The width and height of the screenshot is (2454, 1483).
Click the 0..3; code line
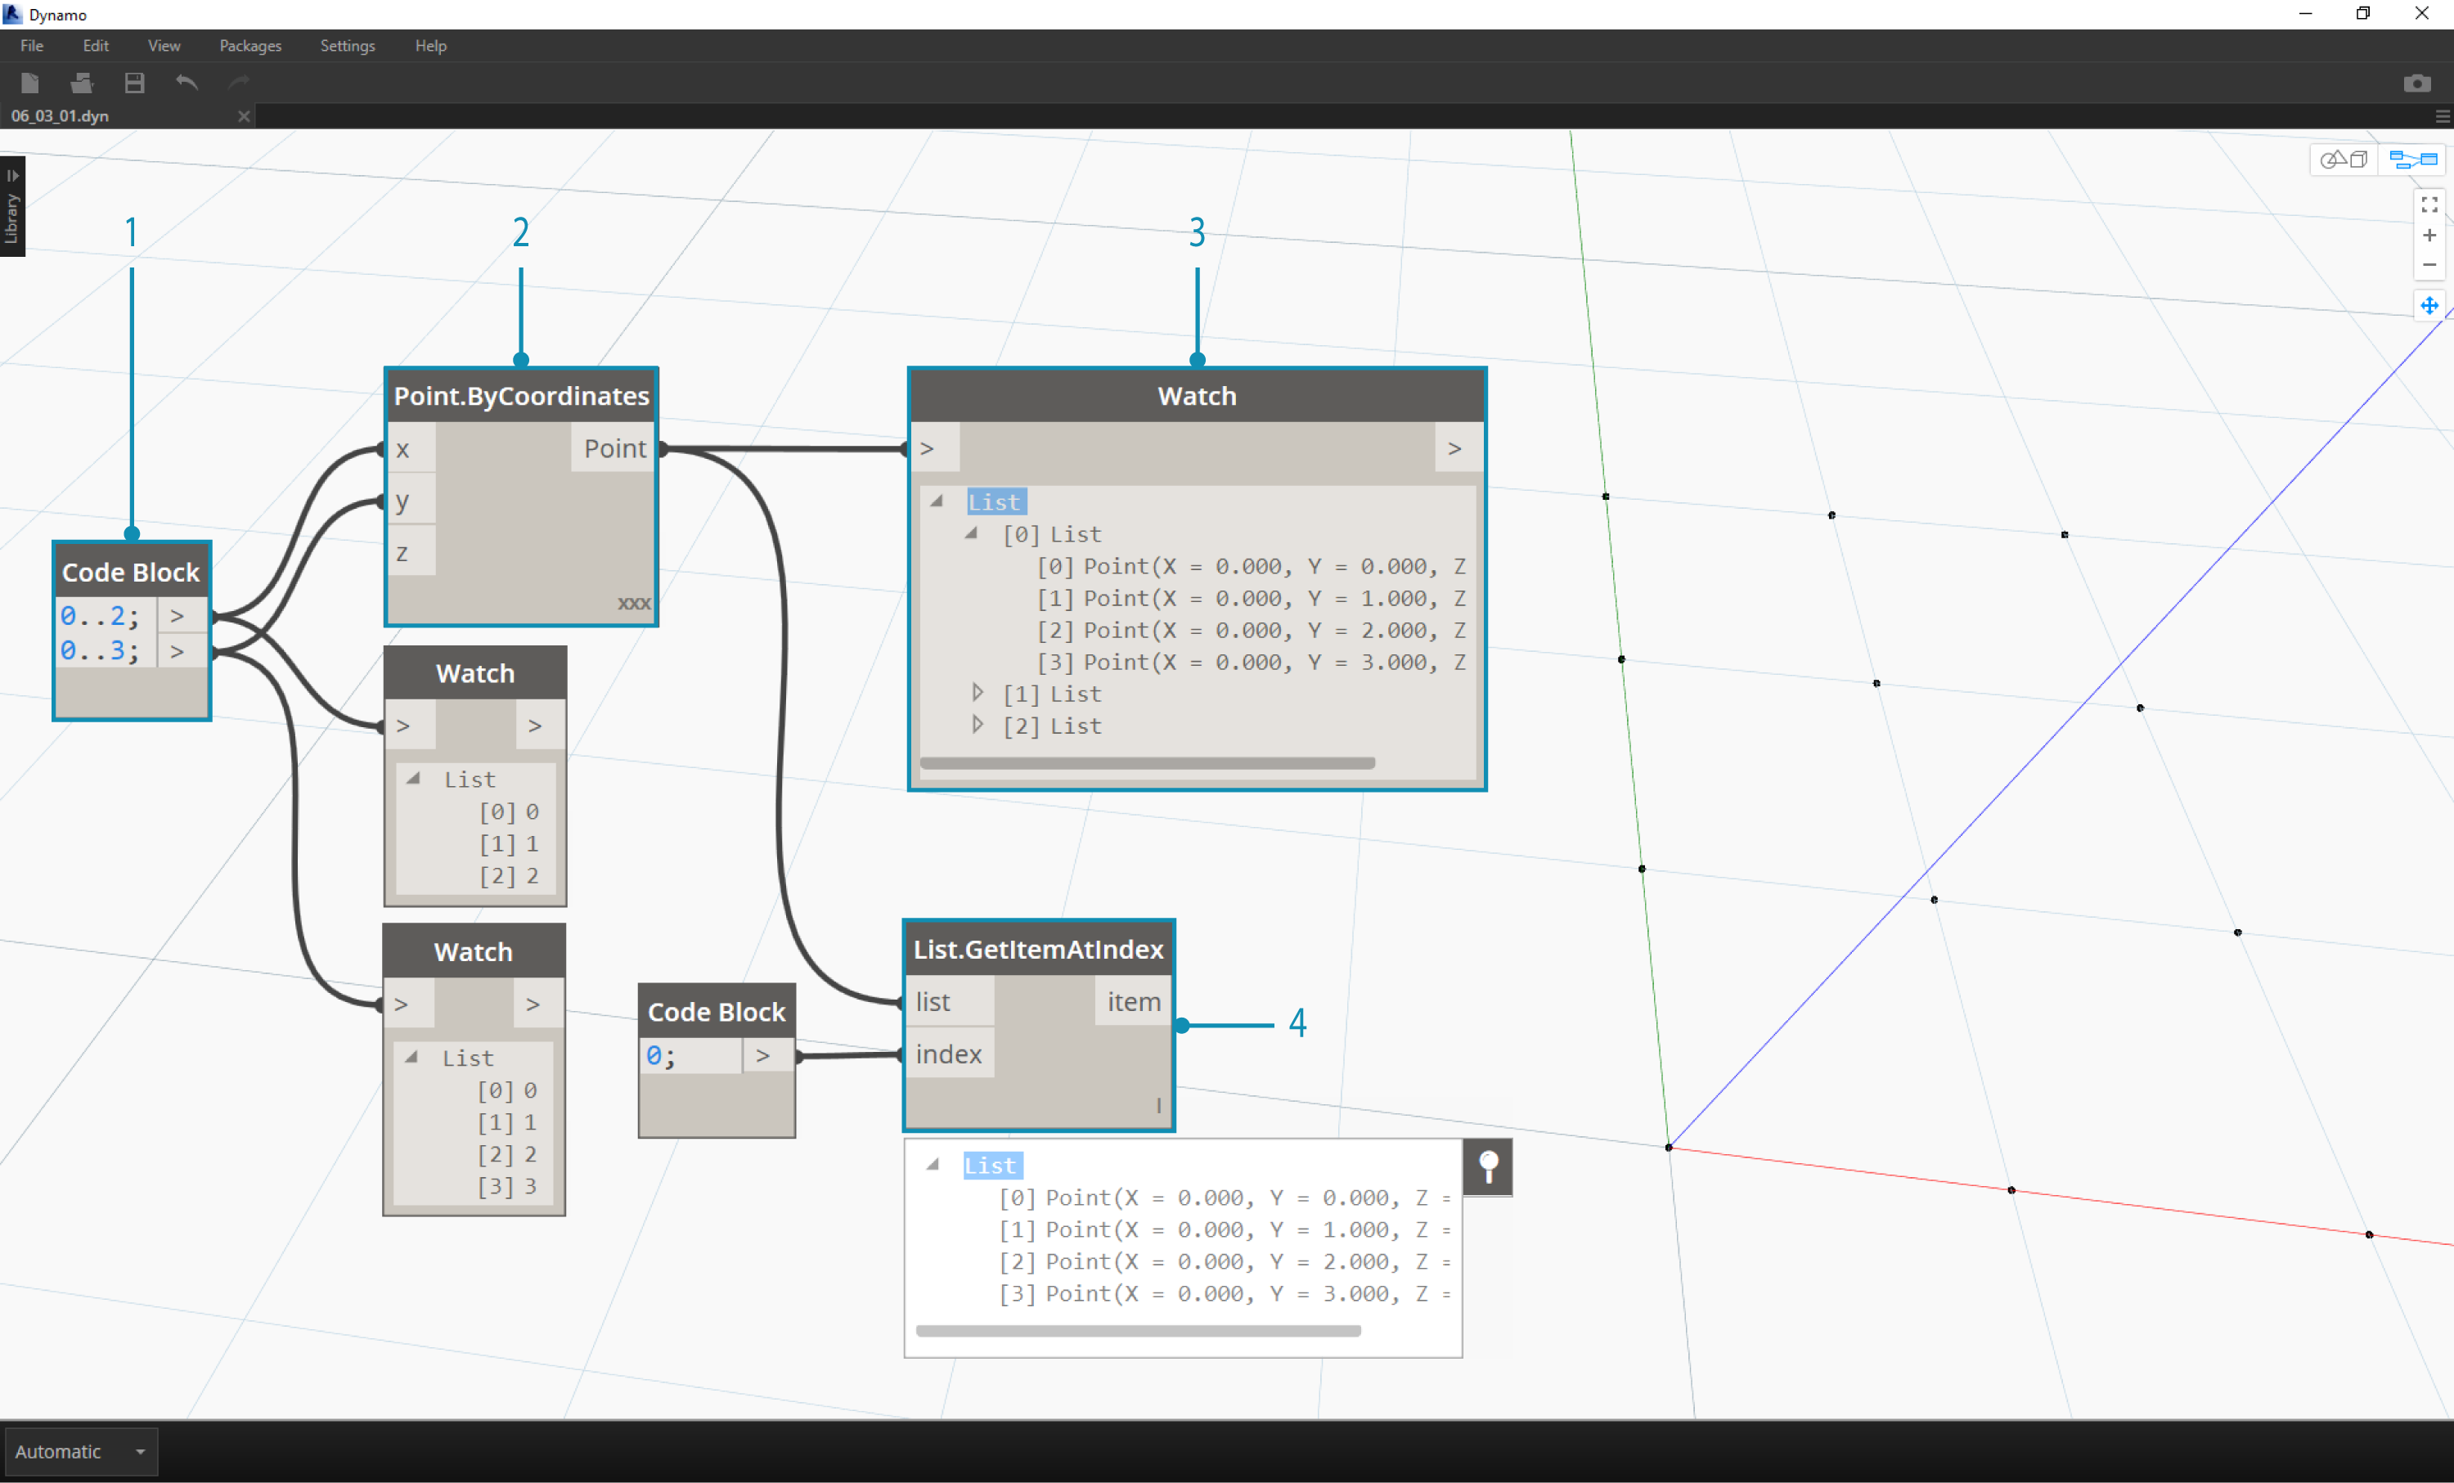click(100, 650)
